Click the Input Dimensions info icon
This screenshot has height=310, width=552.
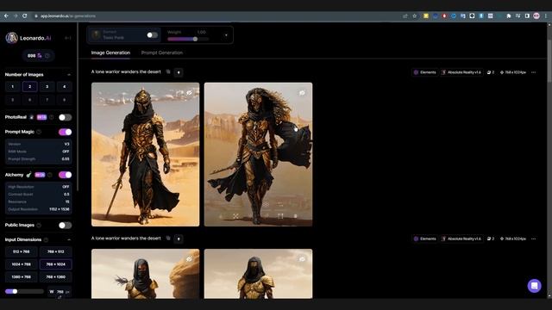[46, 239]
